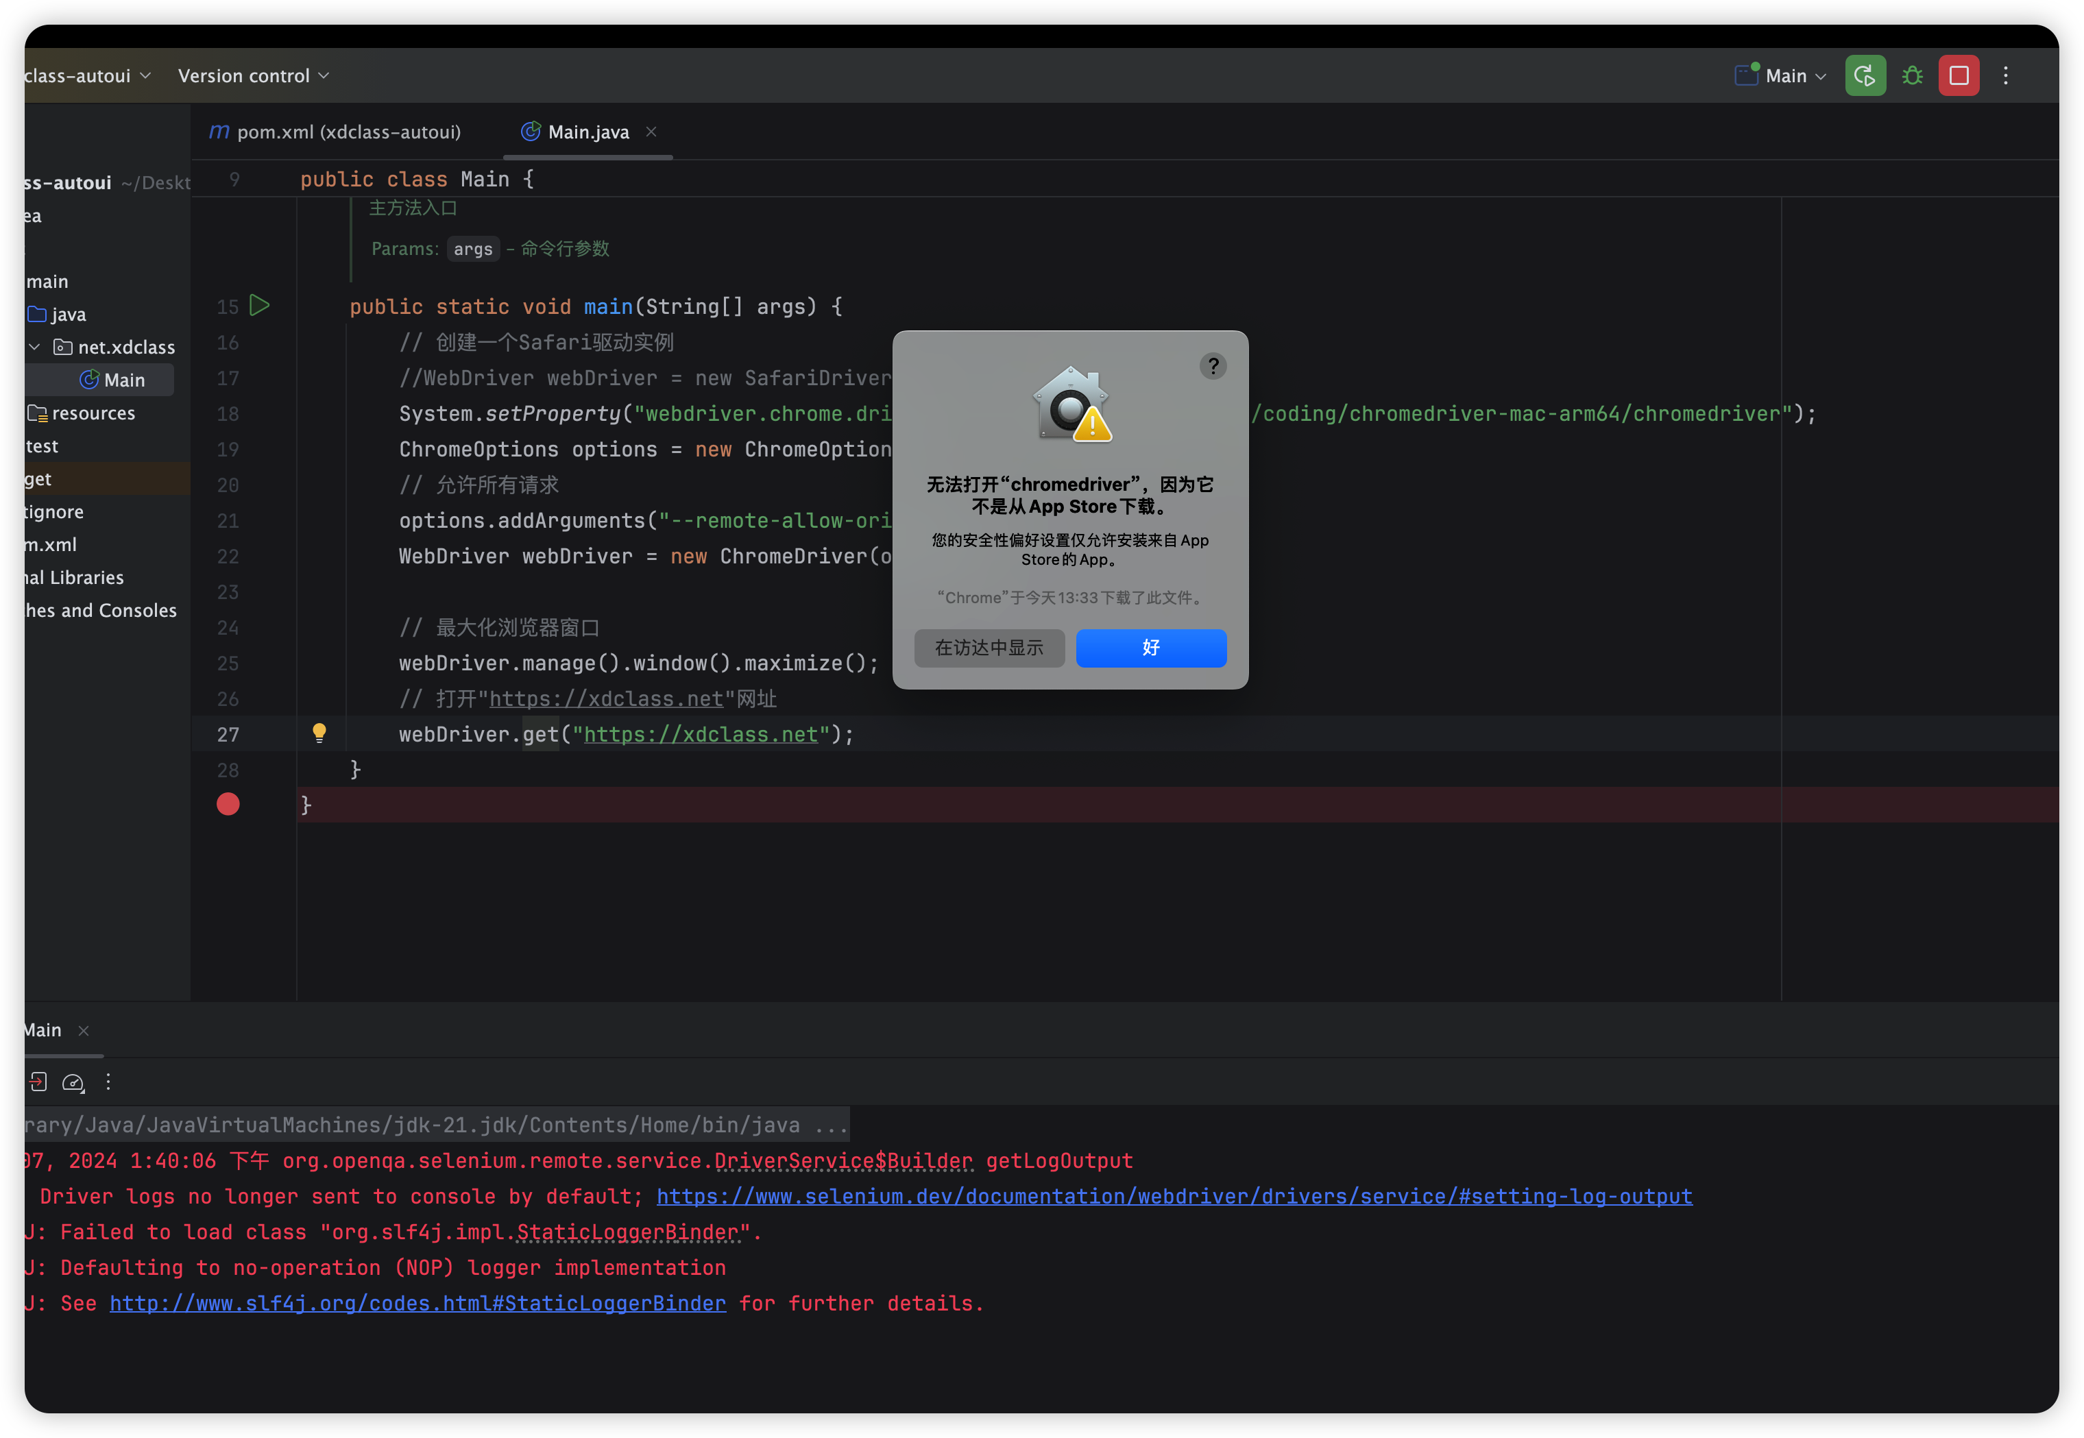2084x1438 pixels.
Task: Click DriverService$Builder reference in console
Action: click(x=843, y=1160)
